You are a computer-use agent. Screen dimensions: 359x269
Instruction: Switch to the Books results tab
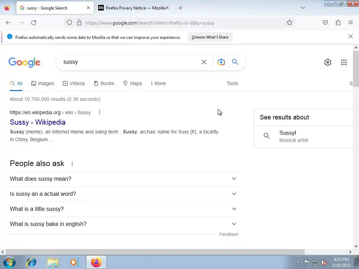pos(104,83)
